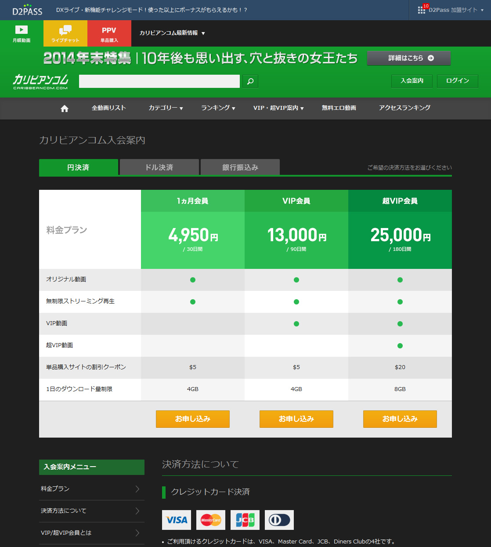Image resolution: width=491 pixels, height=547 pixels.
Task: Click the 1ヵ月会員 plan header
Action: point(193,201)
